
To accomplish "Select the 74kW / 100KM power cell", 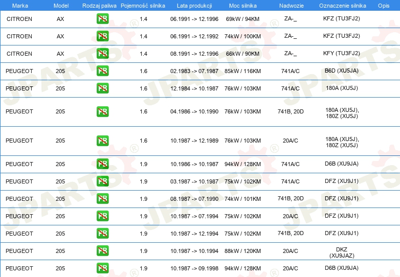I will pos(242,36).
